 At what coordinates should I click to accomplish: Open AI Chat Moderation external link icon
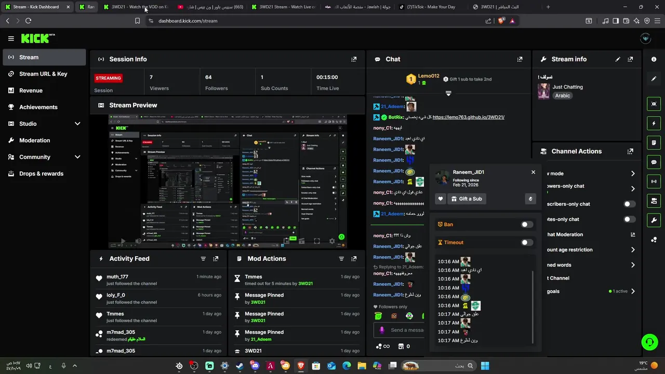(x=633, y=235)
